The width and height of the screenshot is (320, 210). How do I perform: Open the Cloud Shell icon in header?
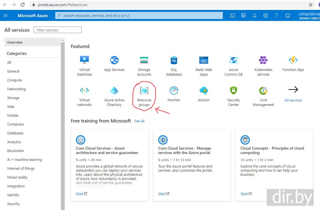[x=232, y=16]
